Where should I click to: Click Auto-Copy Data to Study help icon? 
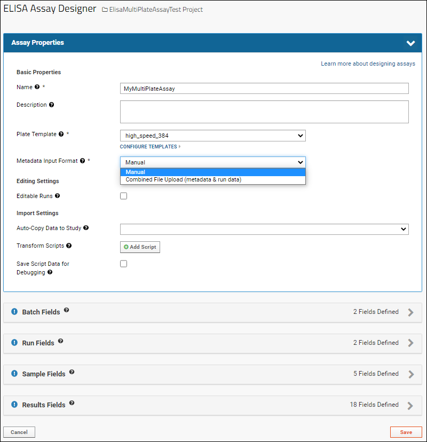tap(86, 228)
